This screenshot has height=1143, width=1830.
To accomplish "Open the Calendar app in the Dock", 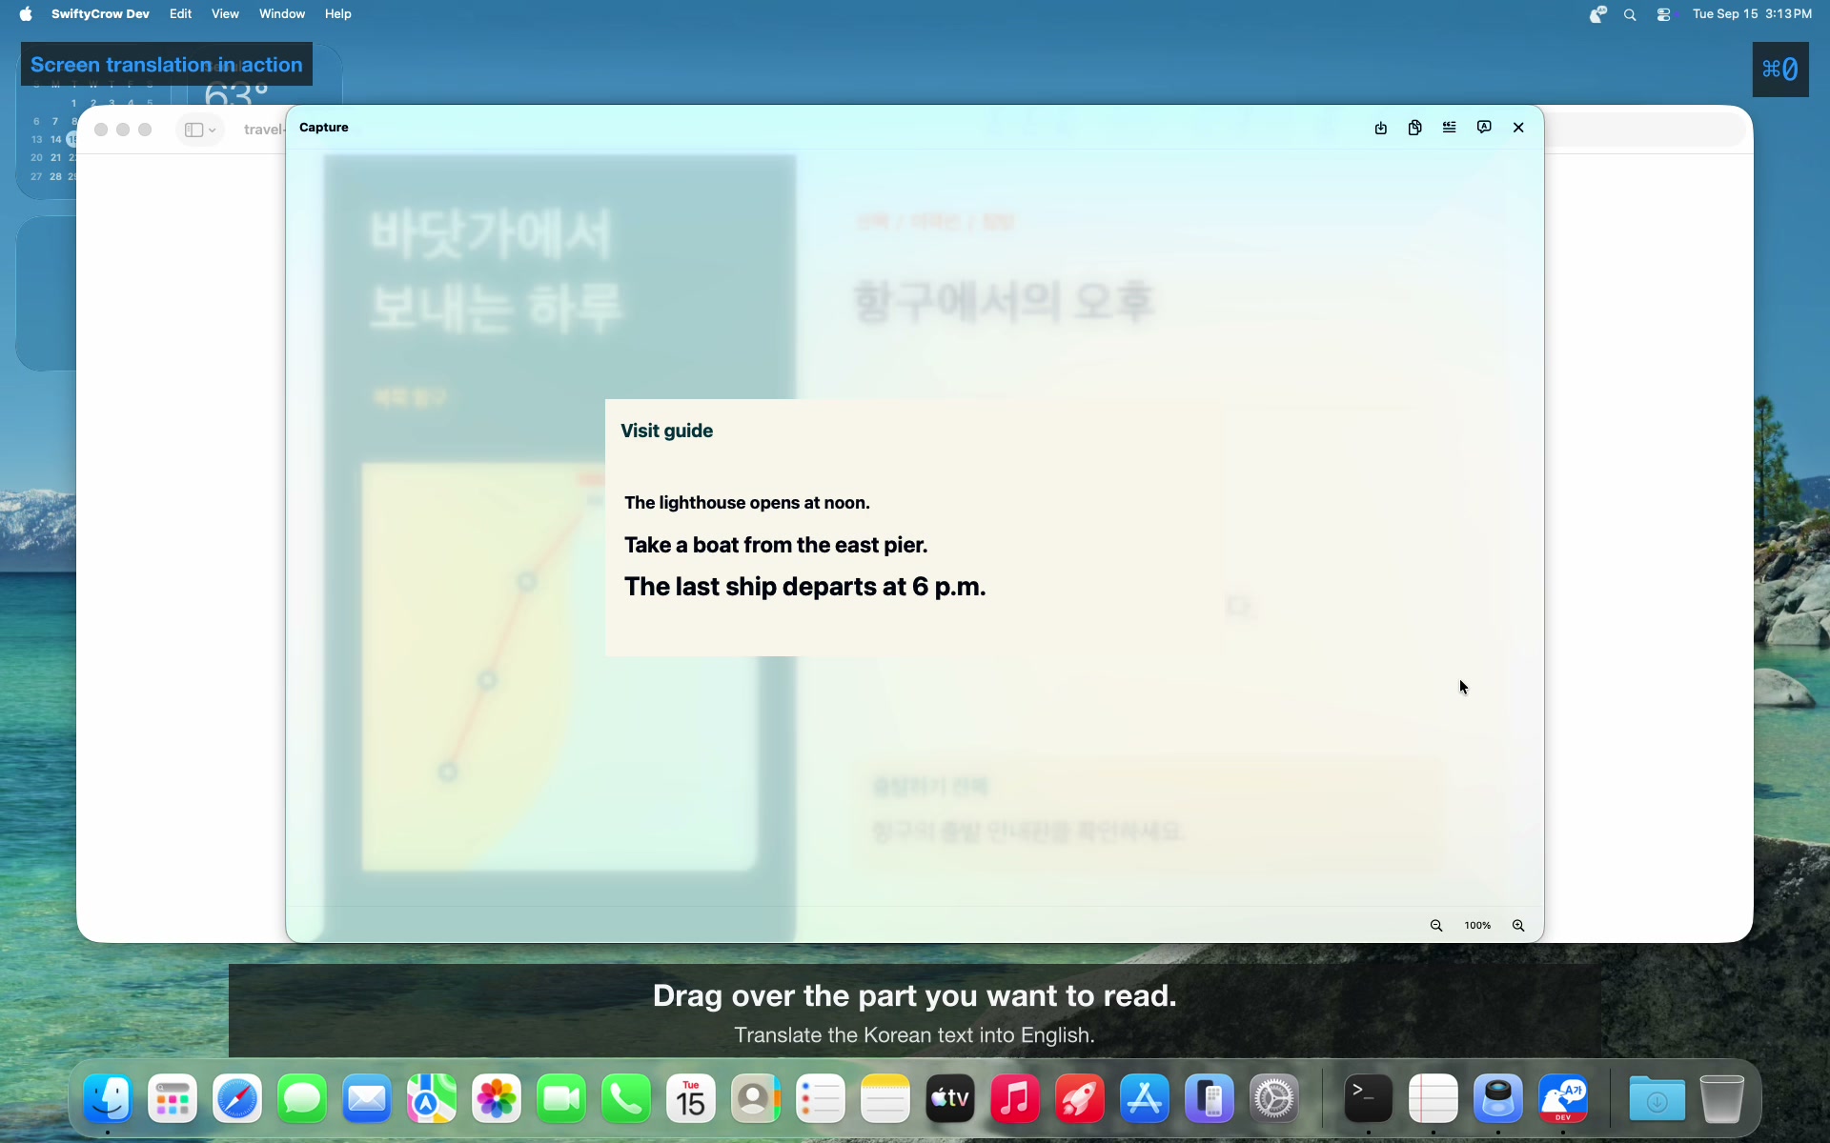I will pos(691,1099).
